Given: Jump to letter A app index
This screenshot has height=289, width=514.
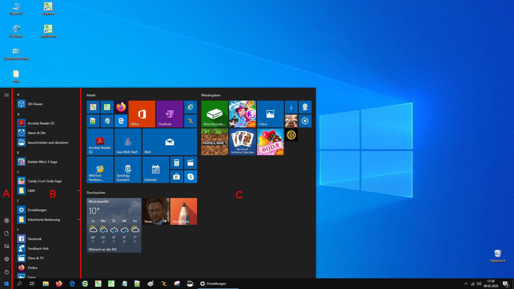Looking at the screenshot, I should click(x=18, y=114).
